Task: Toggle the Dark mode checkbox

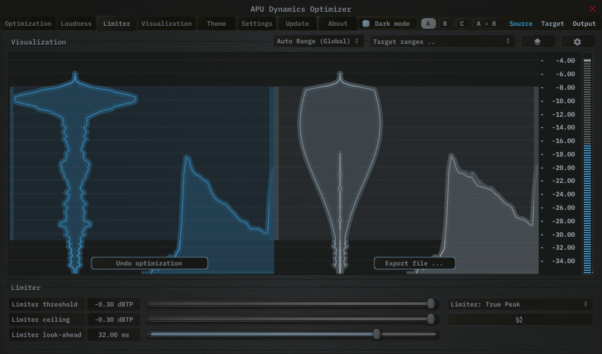Action: click(366, 23)
